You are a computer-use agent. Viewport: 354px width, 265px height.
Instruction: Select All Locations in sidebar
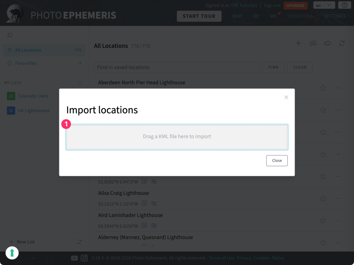(x=44, y=50)
